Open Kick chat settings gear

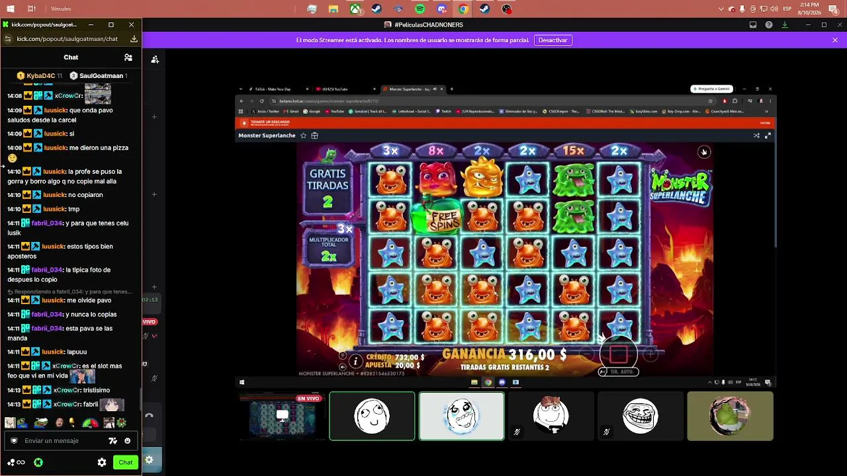tap(102, 462)
